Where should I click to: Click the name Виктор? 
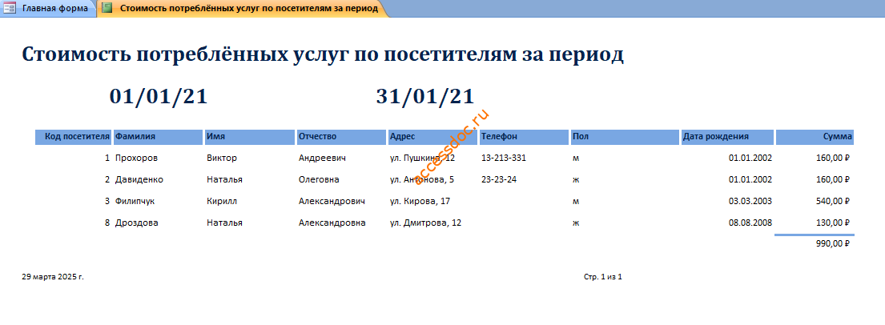222,158
